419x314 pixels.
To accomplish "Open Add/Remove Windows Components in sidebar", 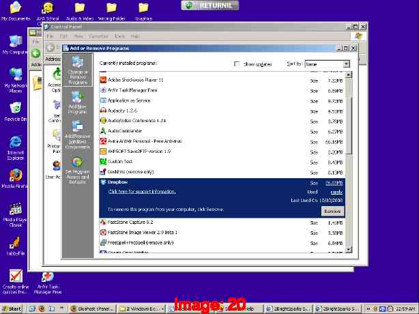I will [78, 135].
